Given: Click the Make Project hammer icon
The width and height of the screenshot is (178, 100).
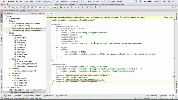Looking at the screenshot, I should click(x=48, y=7).
